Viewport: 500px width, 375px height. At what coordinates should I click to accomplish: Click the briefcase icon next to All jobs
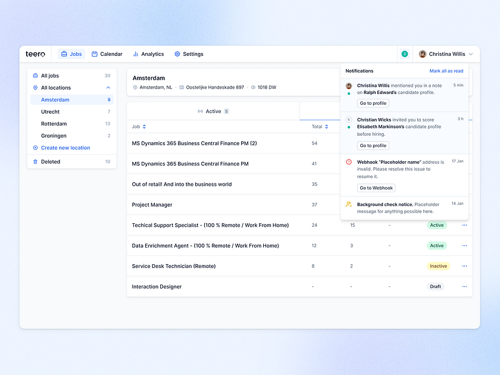click(35, 76)
